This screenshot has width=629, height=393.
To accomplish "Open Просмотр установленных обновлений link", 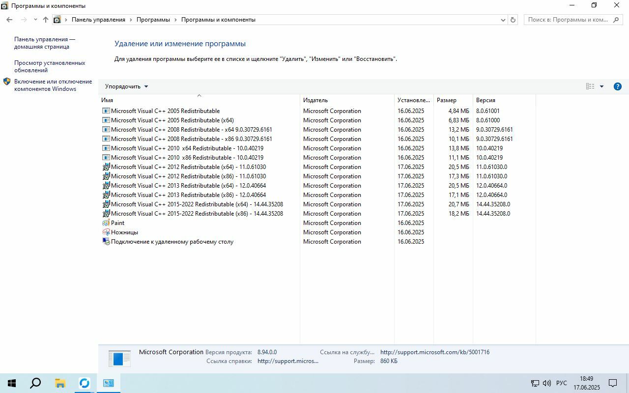I will (x=50, y=66).
